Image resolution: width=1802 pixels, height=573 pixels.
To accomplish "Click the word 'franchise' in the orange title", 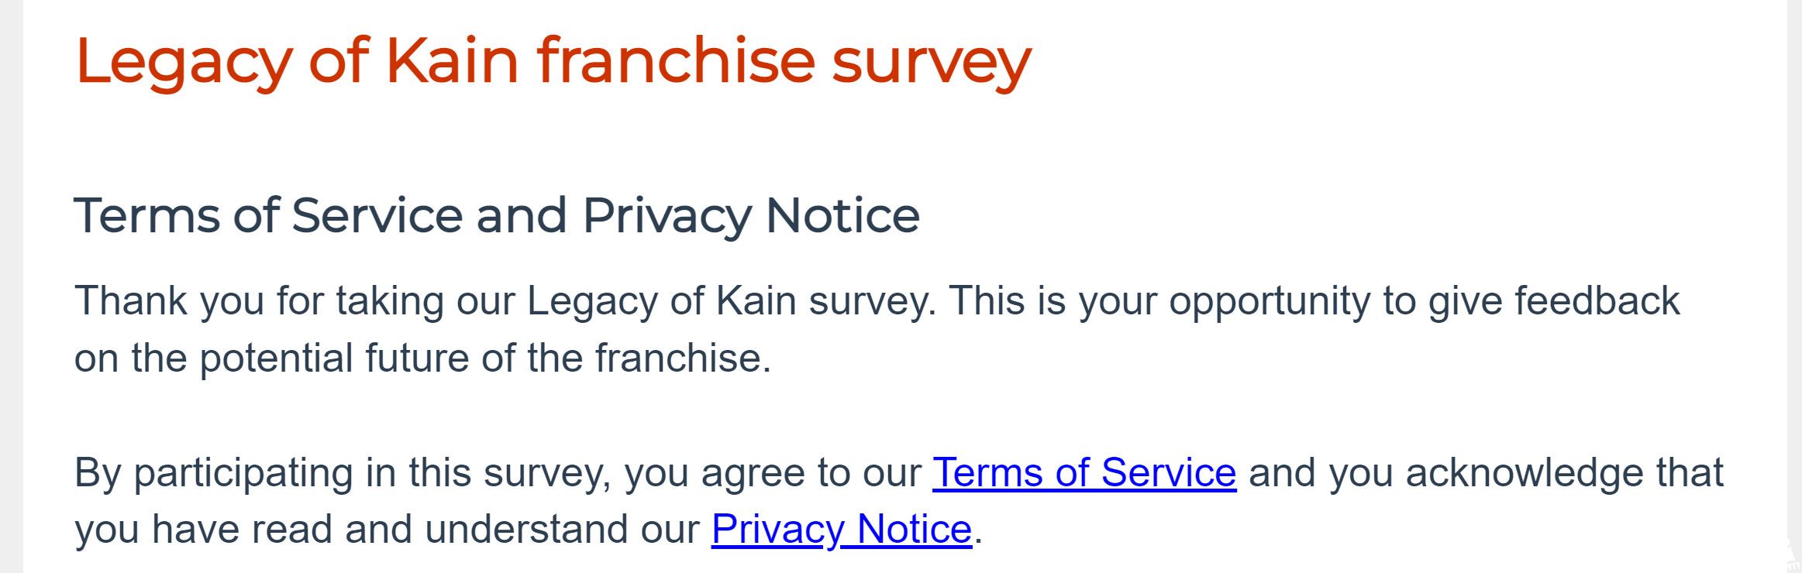I will pyautogui.click(x=675, y=60).
